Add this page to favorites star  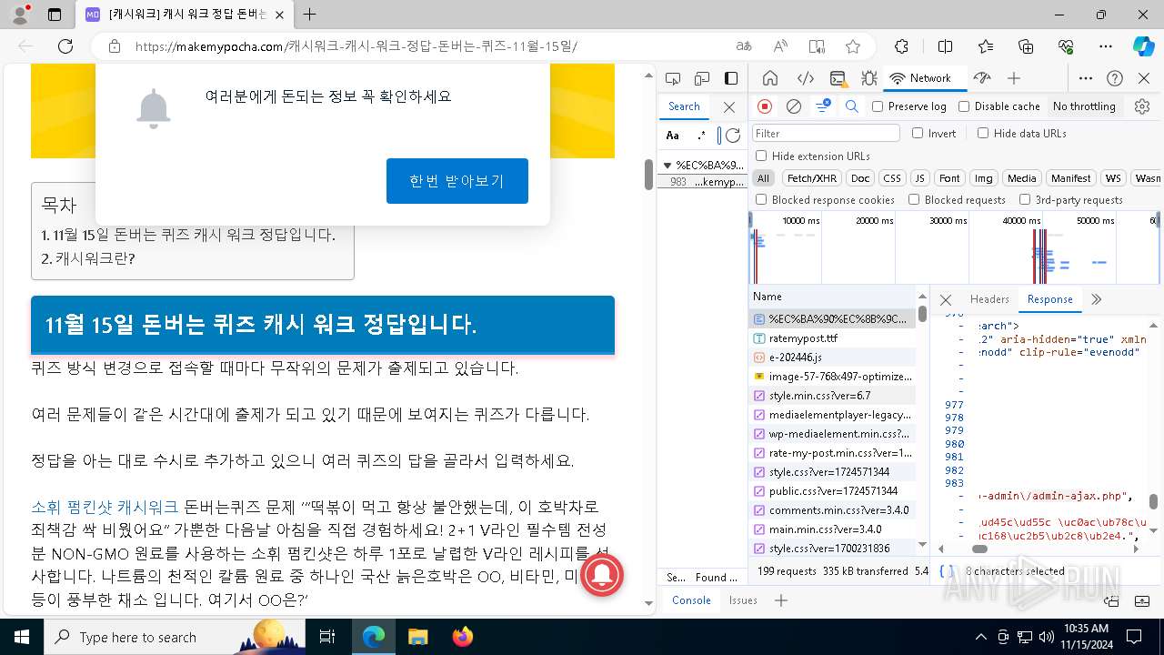tap(852, 46)
